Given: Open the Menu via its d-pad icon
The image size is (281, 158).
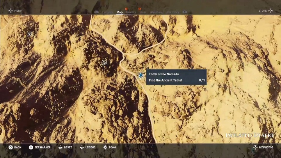Looking at the screenshot, I should coord(11,11).
